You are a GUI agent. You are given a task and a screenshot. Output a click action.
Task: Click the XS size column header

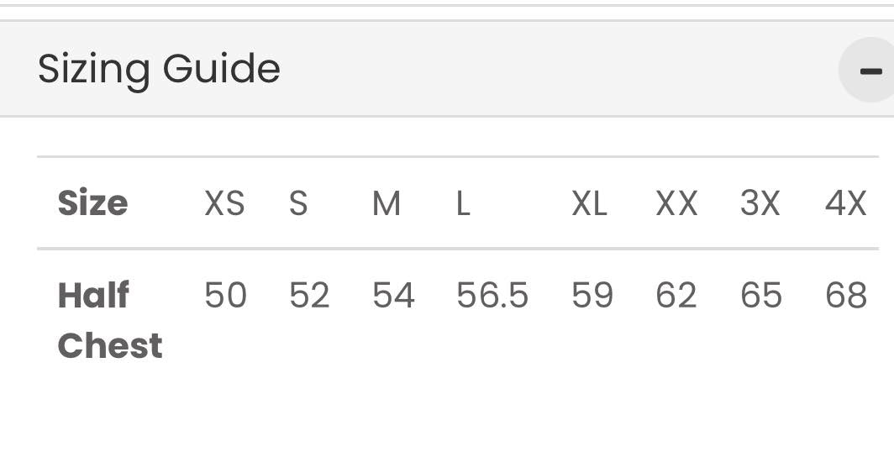224,203
